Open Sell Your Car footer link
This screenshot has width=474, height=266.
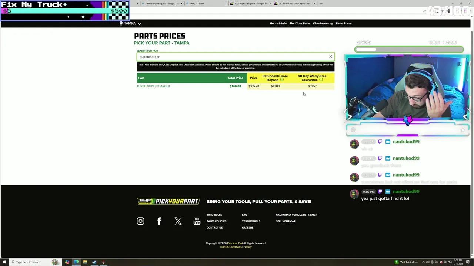pyautogui.click(x=286, y=221)
